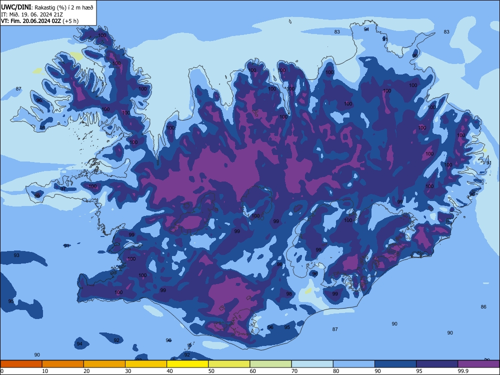The width and height of the screenshot is (500, 375).
Task: Click the '30' legend tick label
Action: 128,371
